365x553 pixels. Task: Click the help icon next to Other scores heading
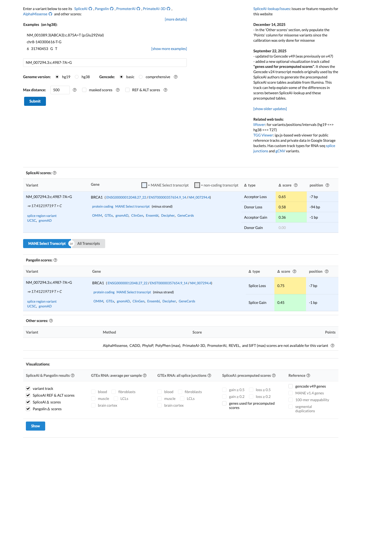coord(51,321)
